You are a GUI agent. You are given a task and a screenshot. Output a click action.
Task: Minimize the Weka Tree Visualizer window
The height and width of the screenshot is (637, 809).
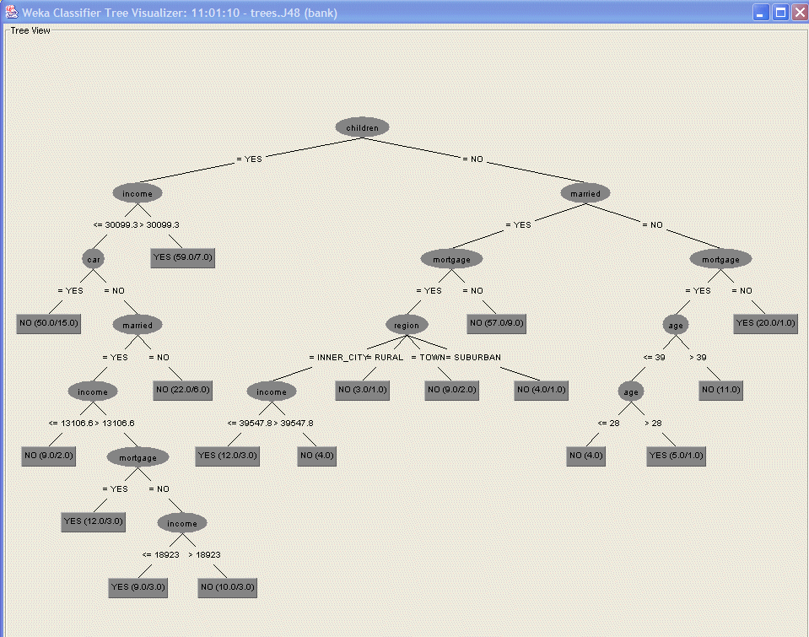tap(761, 13)
